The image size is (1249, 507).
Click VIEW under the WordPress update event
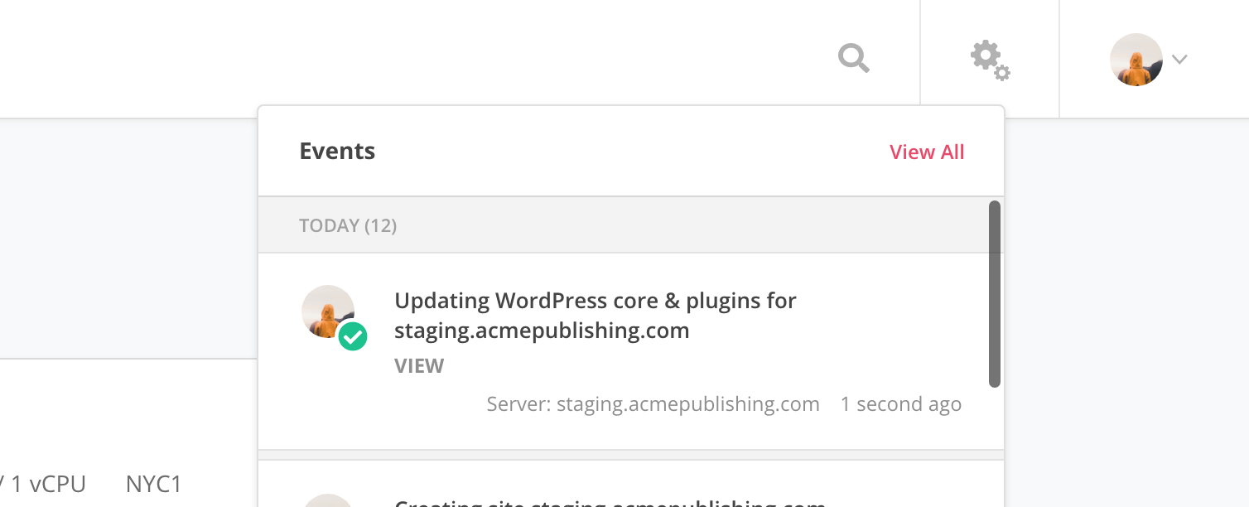click(x=419, y=366)
